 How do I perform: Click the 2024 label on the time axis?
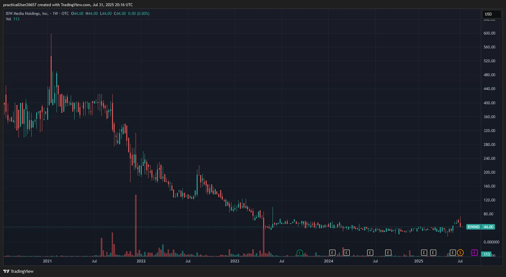329,261
